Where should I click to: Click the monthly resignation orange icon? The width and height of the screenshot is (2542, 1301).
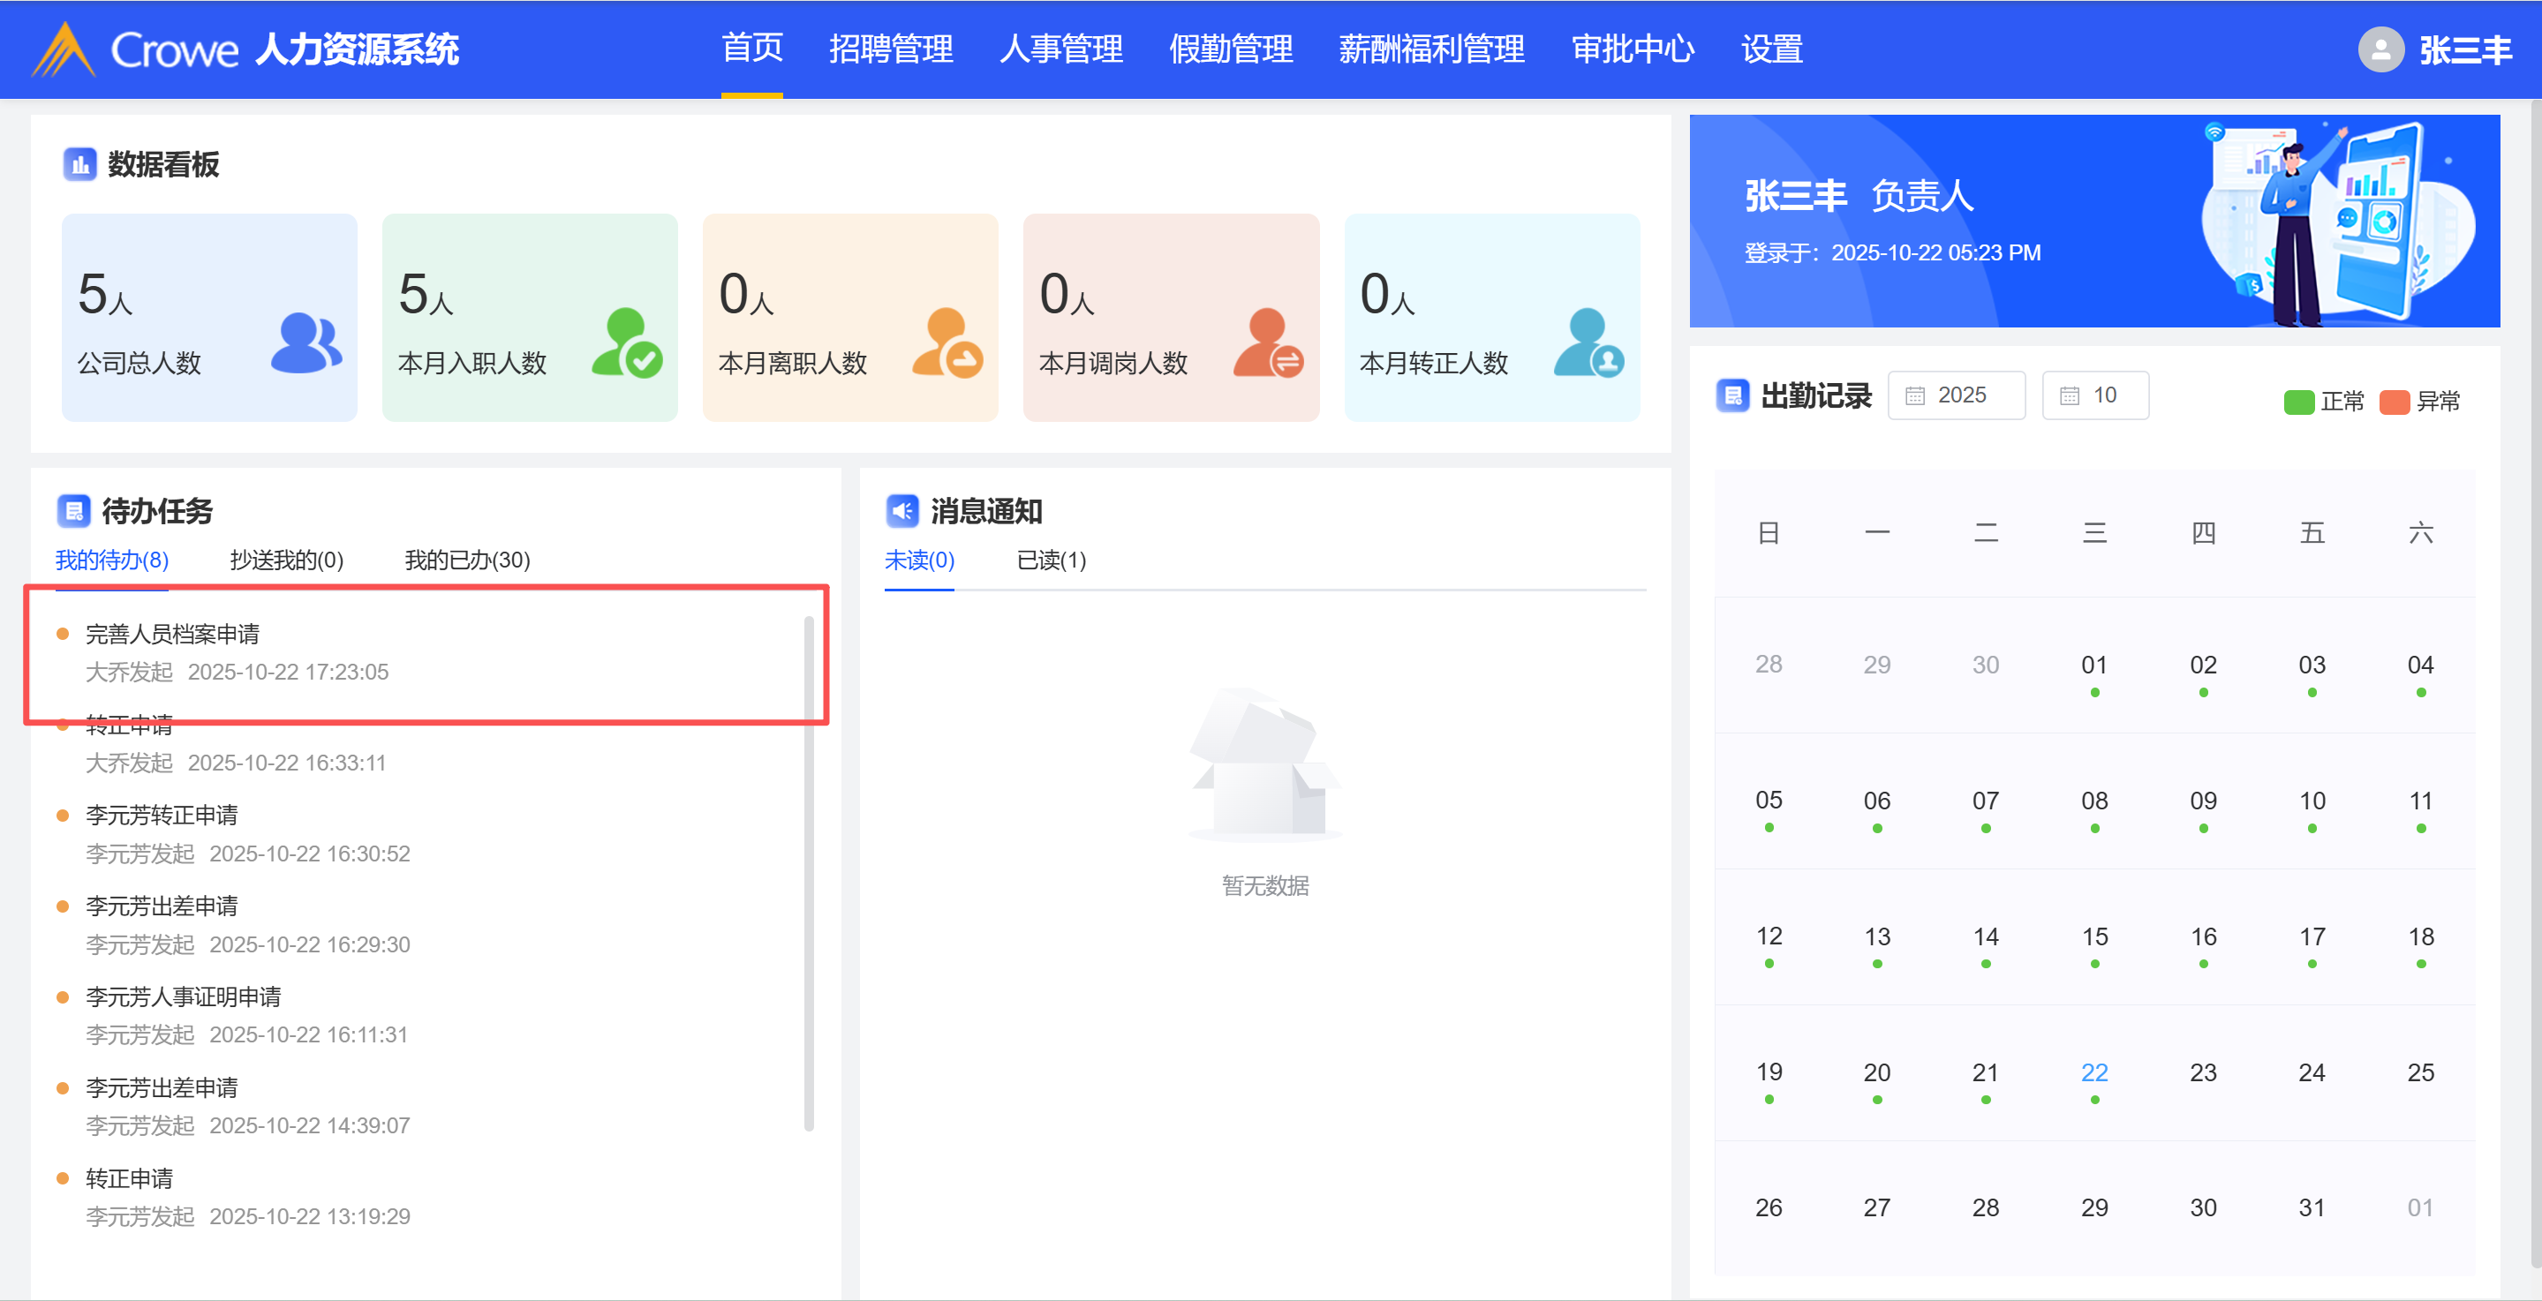pos(947,343)
